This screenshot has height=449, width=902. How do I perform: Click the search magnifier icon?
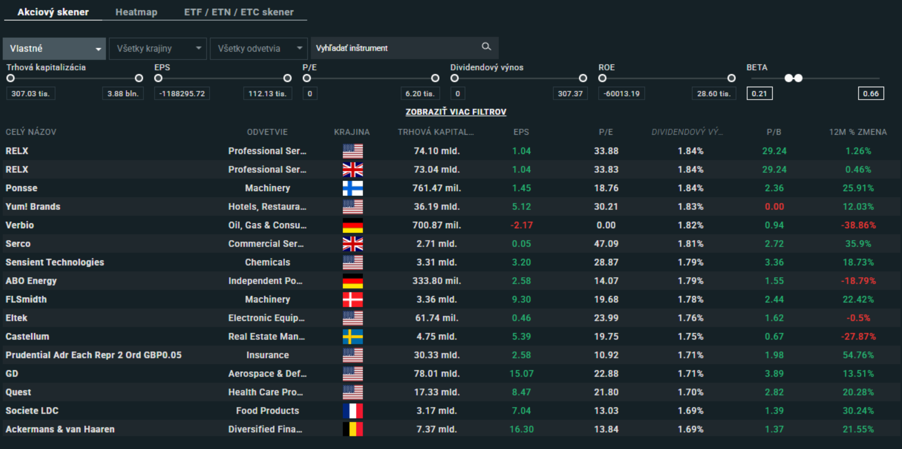pyautogui.click(x=486, y=47)
